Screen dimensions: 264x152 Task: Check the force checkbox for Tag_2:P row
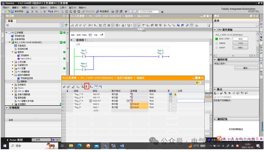171,101
